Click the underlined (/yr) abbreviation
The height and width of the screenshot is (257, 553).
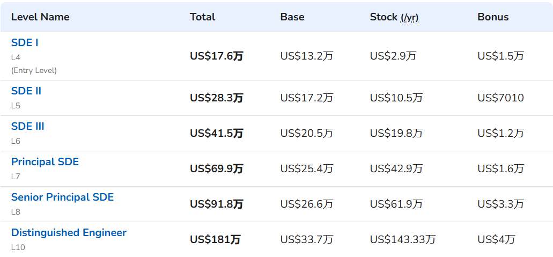tap(409, 18)
